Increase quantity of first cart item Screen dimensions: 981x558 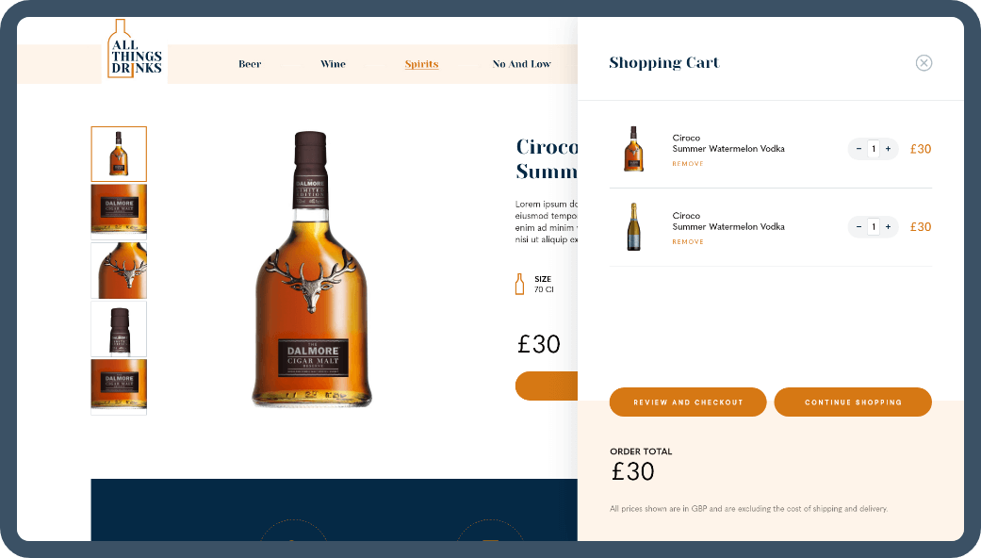click(888, 149)
